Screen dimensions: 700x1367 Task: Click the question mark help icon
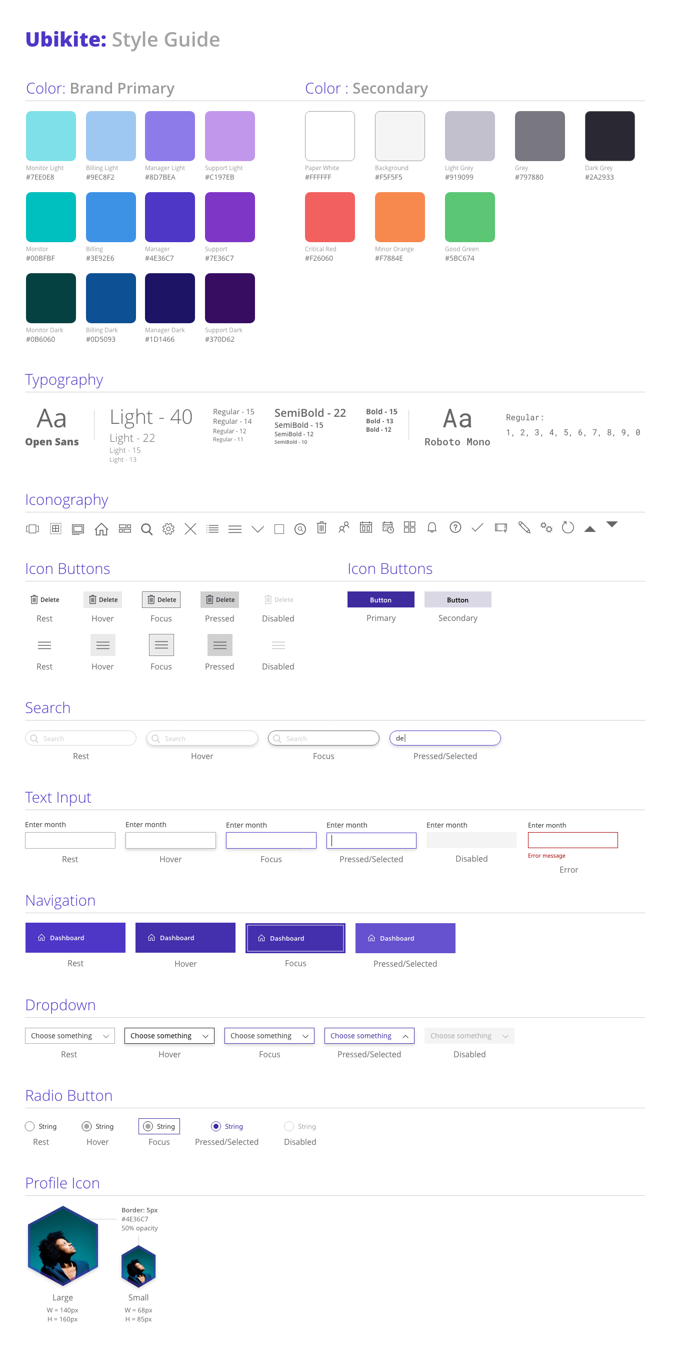(x=455, y=527)
